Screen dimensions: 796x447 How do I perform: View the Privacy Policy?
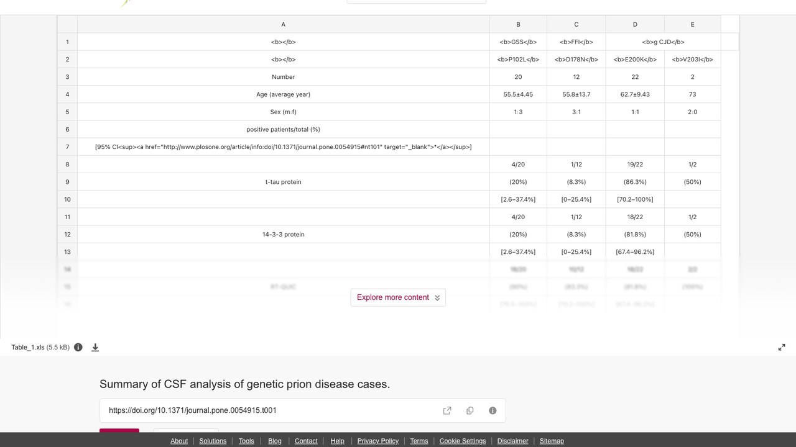click(x=378, y=441)
